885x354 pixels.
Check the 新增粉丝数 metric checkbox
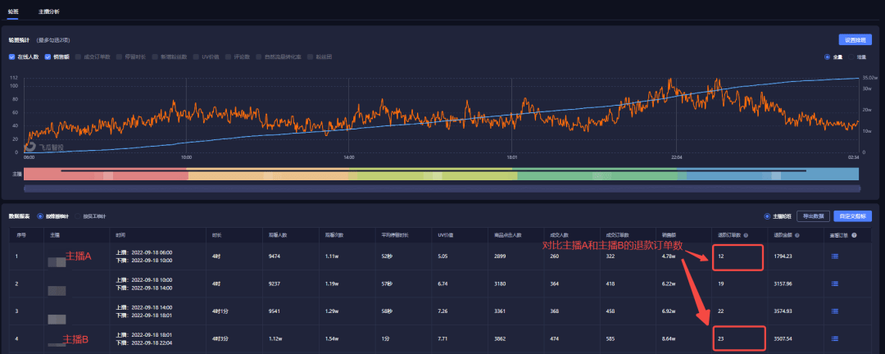click(155, 57)
